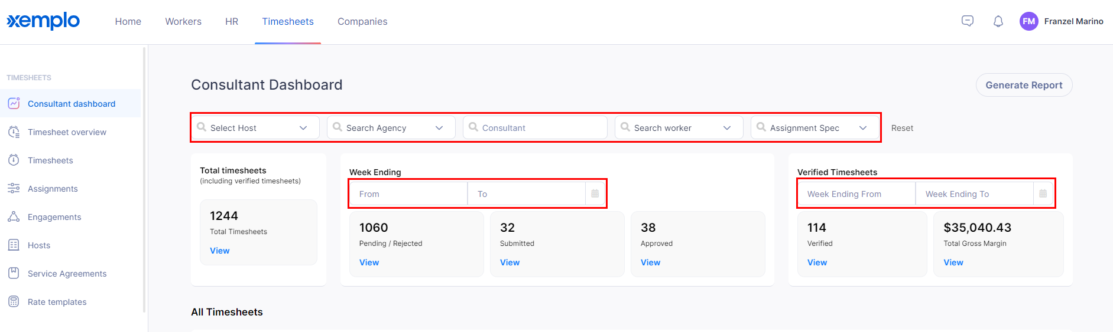Switch to the Companies tab
Image resolution: width=1113 pixels, height=332 pixels.
point(362,21)
